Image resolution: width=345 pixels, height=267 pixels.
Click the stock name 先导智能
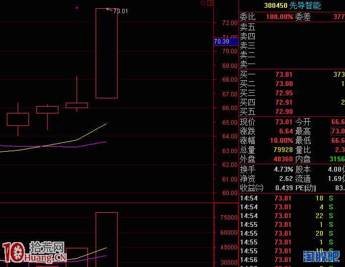[x=305, y=6]
